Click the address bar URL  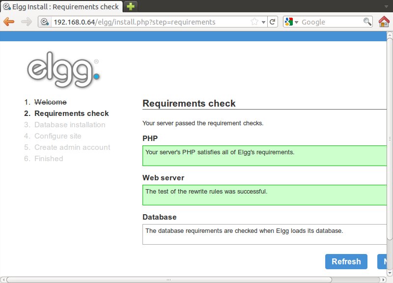(x=134, y=22)
